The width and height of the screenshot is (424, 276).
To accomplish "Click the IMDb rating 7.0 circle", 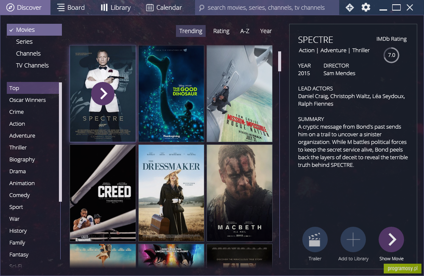I will pyautogui.click(x=391, y=55).
